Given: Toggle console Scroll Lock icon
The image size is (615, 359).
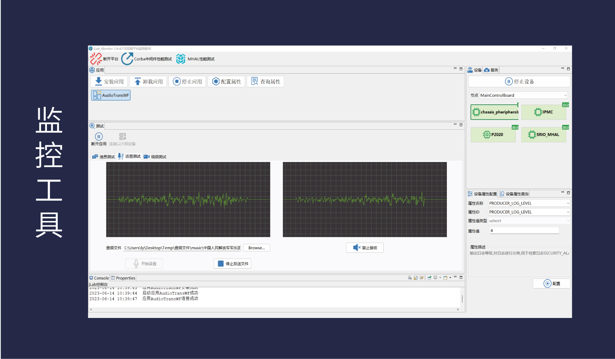Looking at the screenshot, I should (x=415, y=278).
